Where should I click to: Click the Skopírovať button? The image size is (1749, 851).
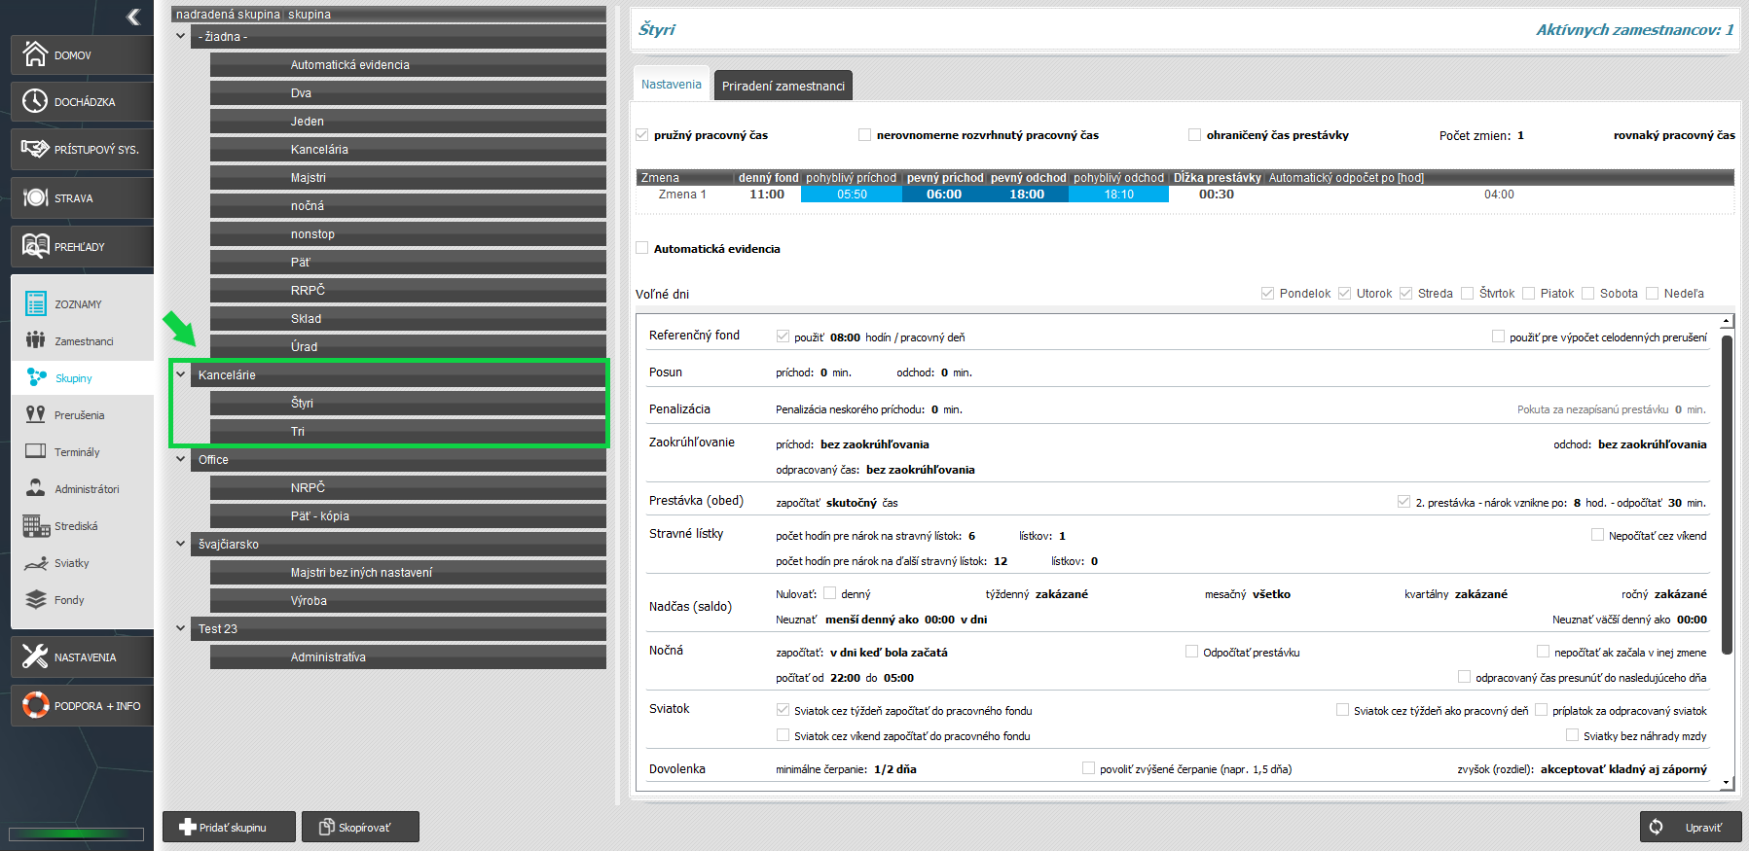pyautogui.click(x=360, y=827)
